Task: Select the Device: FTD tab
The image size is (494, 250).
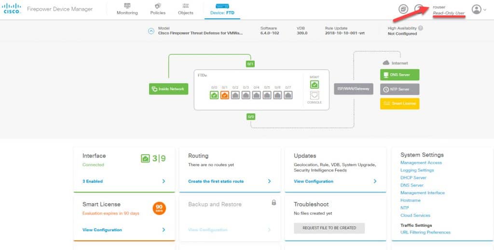Action: 222,10
